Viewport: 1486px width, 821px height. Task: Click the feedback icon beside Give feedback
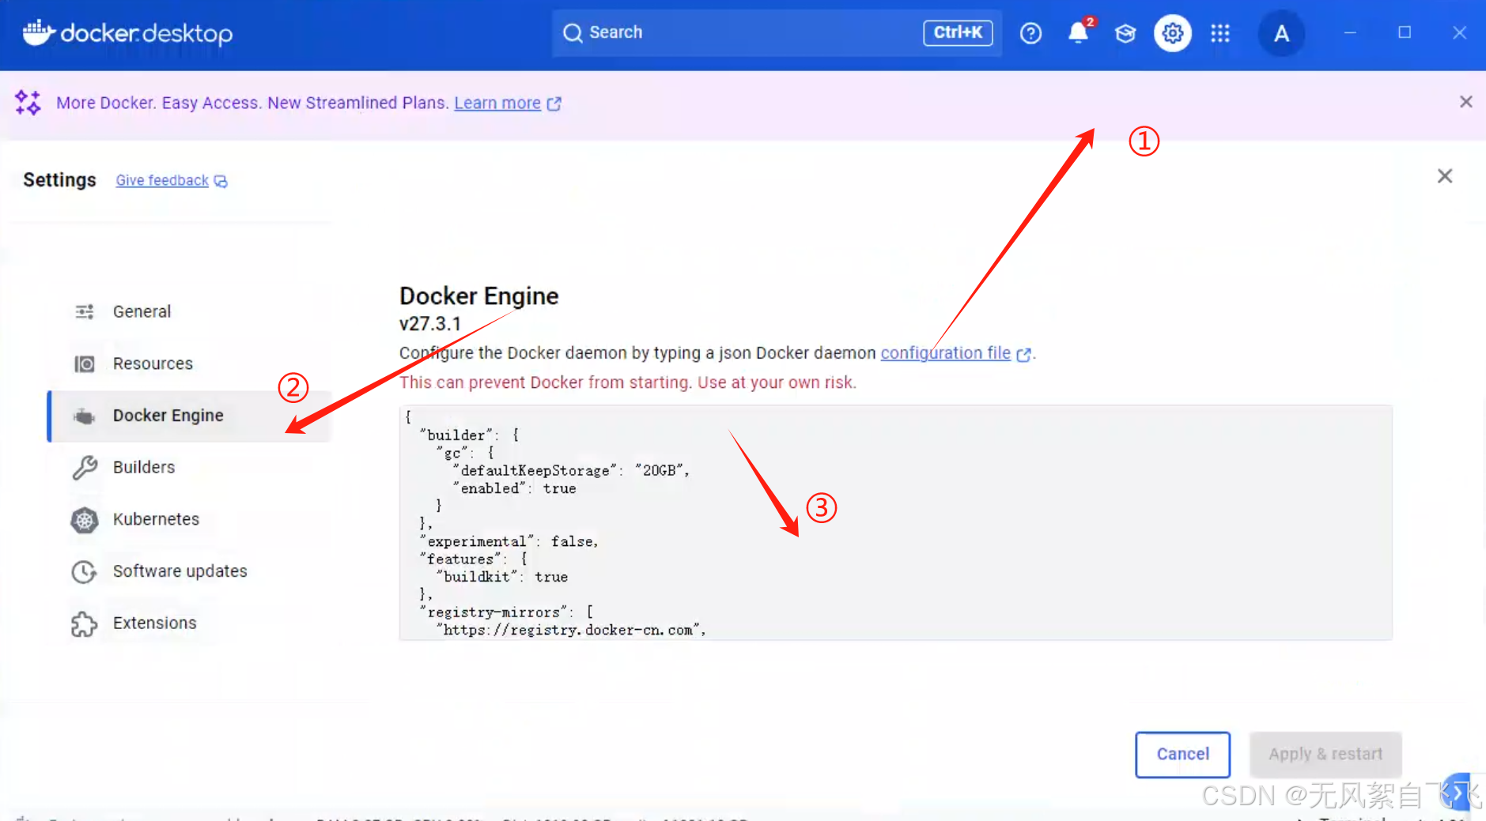coord(221,182)
